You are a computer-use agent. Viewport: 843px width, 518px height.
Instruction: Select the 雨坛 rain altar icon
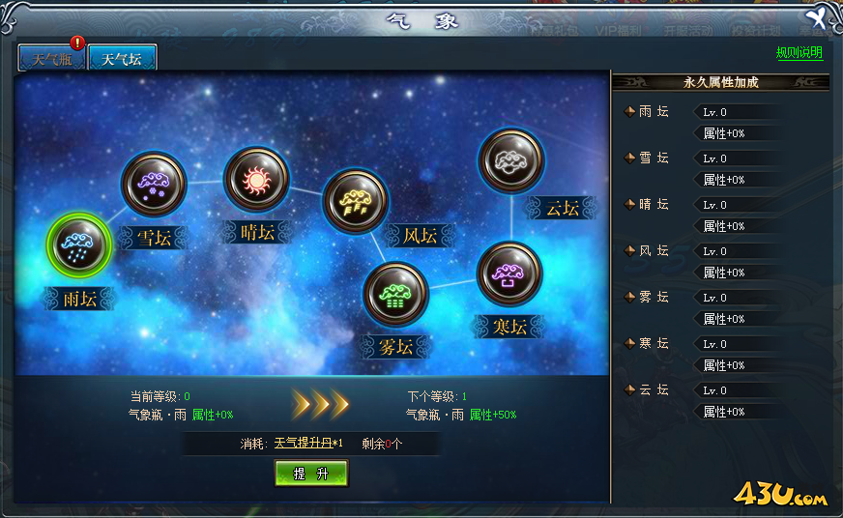coord(79,245)
